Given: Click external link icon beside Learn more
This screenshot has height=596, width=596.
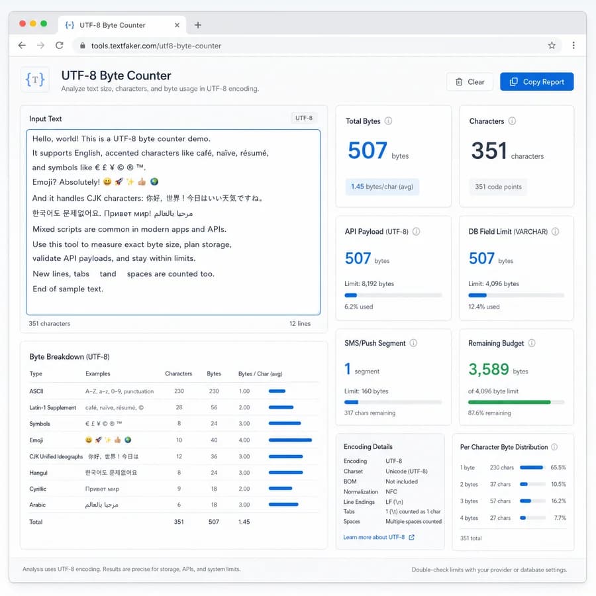Looking at the screenshot, I should pos(411,537).
